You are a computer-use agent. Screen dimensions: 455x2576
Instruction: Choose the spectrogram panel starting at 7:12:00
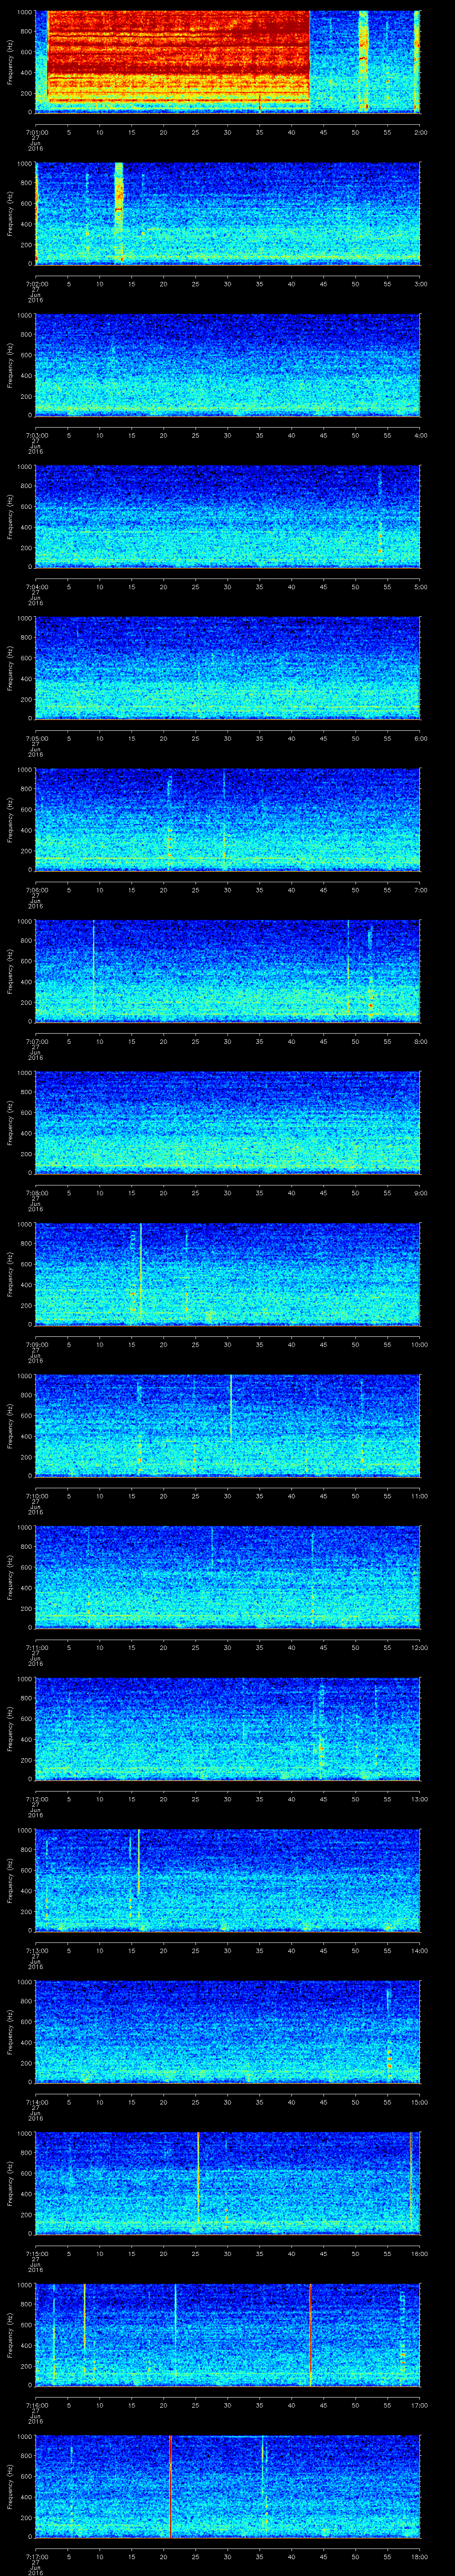click(x=228, y=1728)
